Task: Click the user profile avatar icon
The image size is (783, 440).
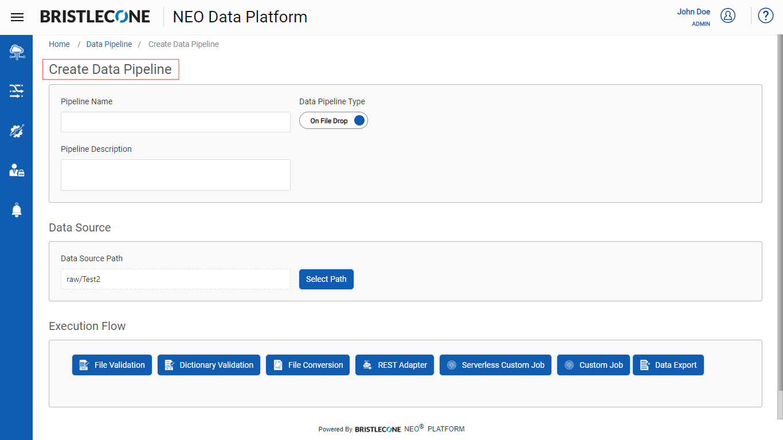Action: (x=728, y=15)
